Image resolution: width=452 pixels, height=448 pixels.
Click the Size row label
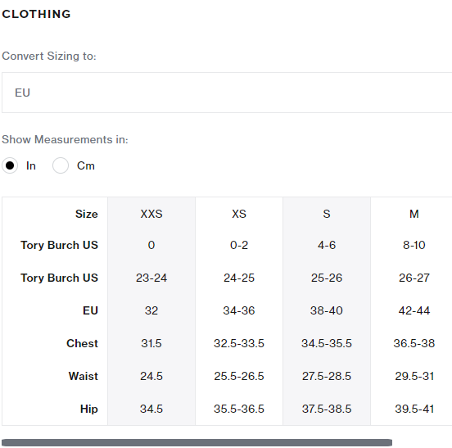87,214
